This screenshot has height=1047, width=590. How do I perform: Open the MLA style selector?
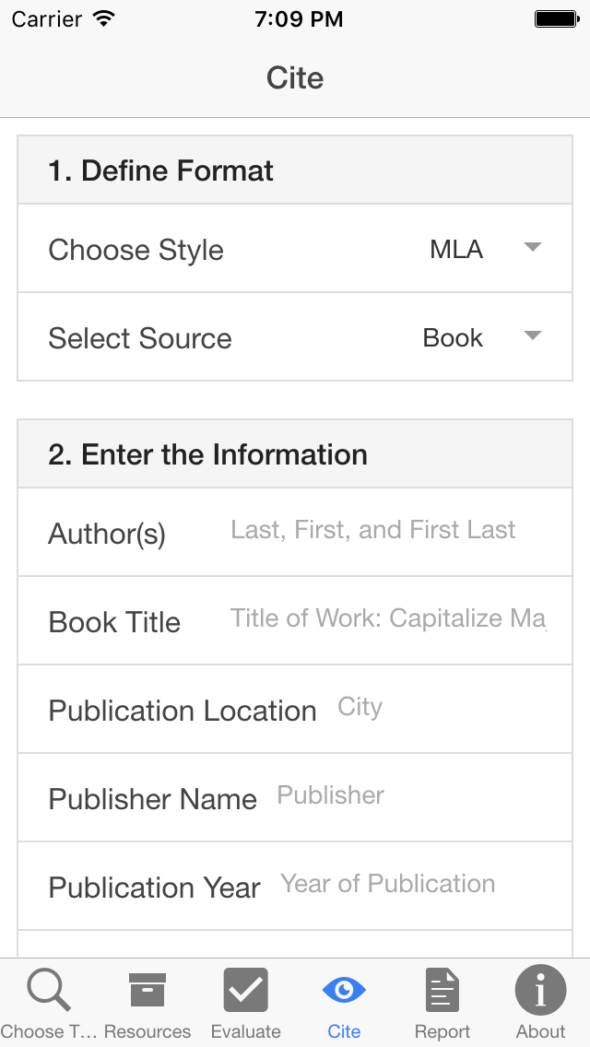456,250
